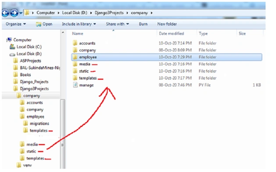This screenshot has width=276, height=172.
Task: Click the Open toolbar button
Action: point(44,24)
